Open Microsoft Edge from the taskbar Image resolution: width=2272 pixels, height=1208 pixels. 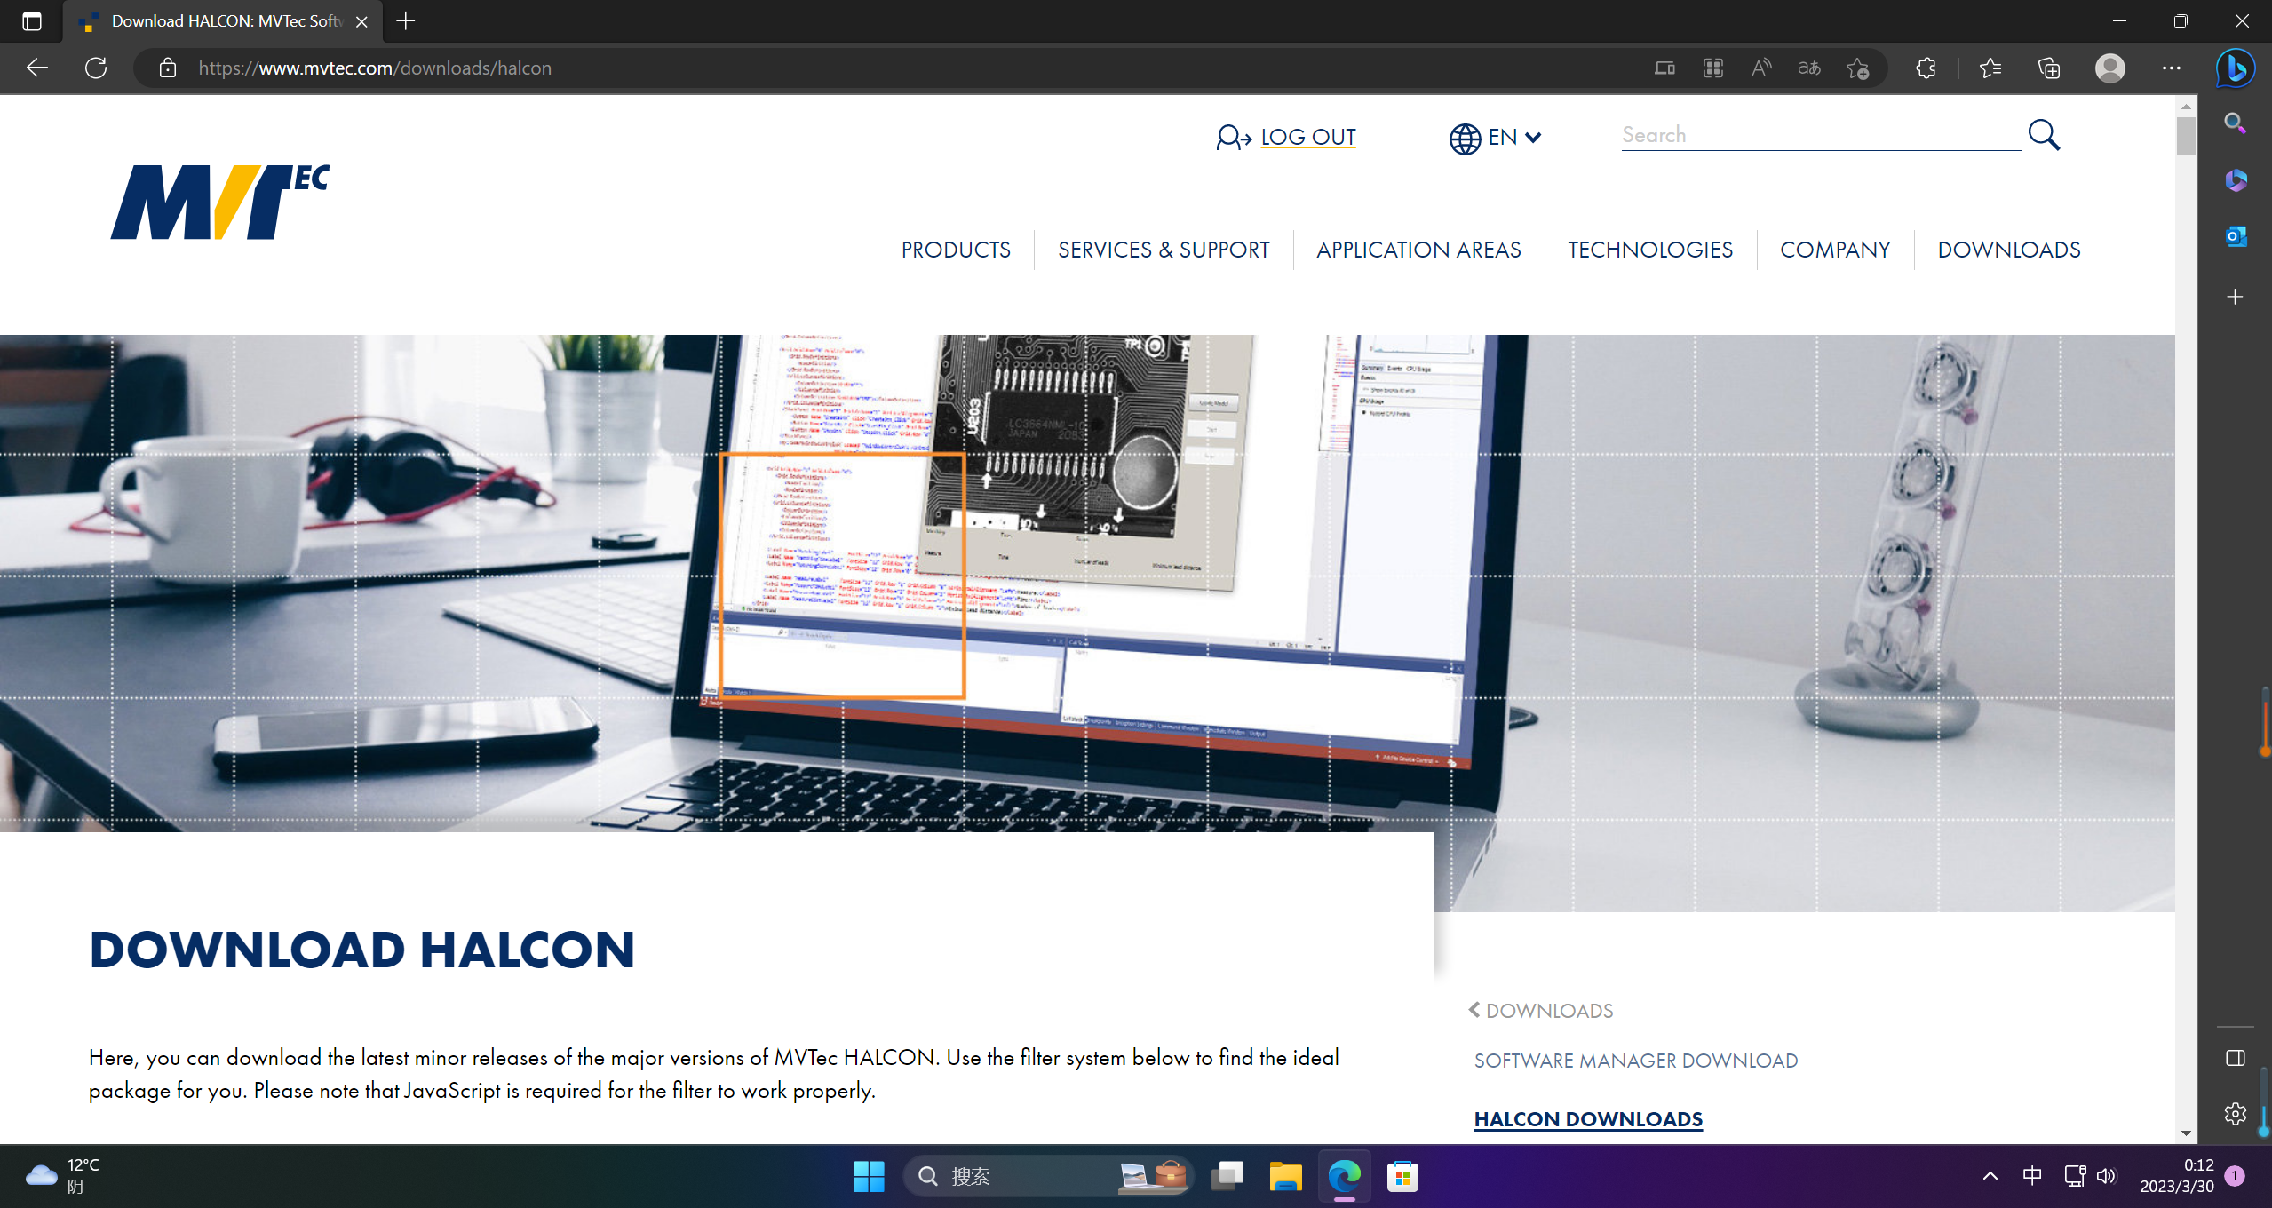[x=1344, y=1176]
